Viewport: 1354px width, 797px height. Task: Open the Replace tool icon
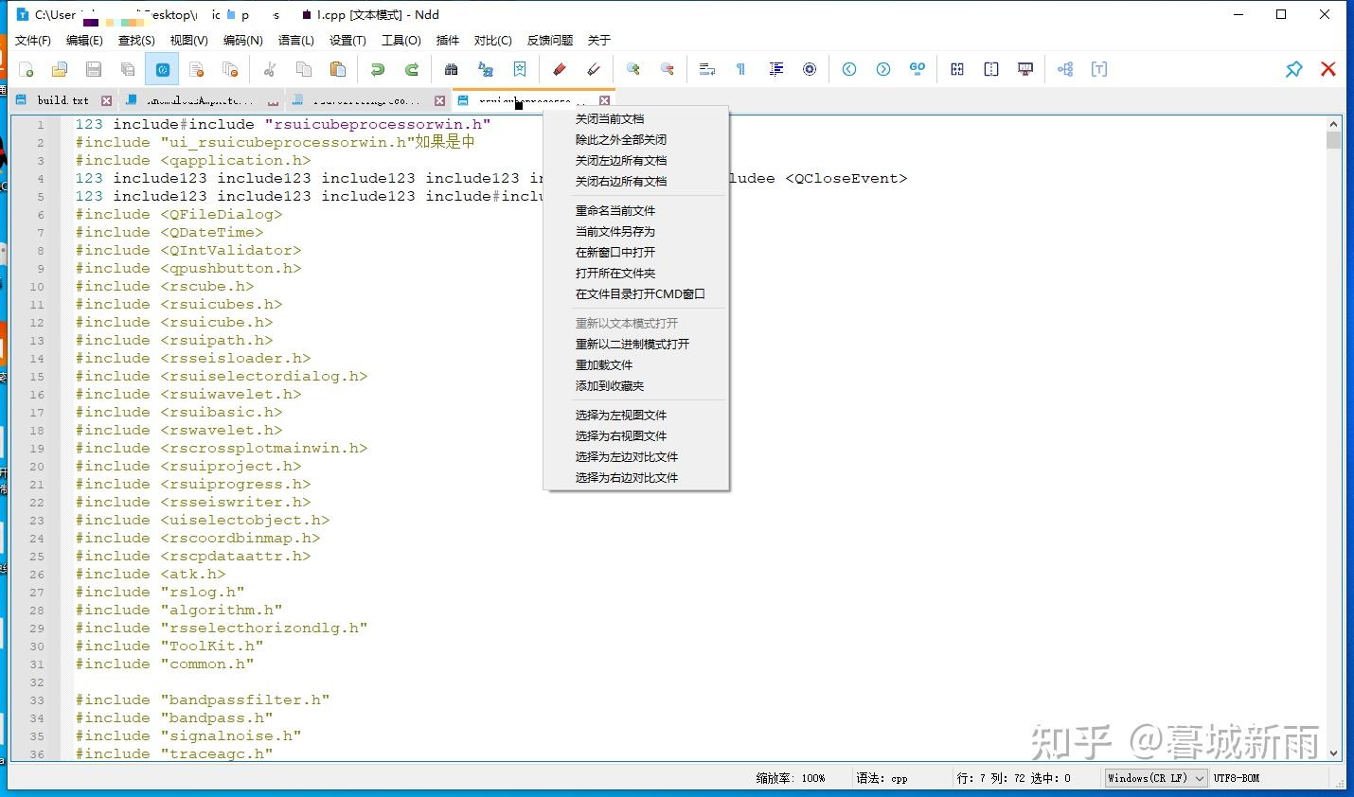[488, 69]
